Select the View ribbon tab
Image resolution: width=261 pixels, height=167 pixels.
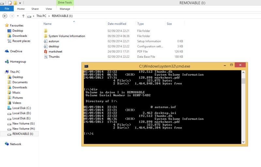(x=49, y=9)
